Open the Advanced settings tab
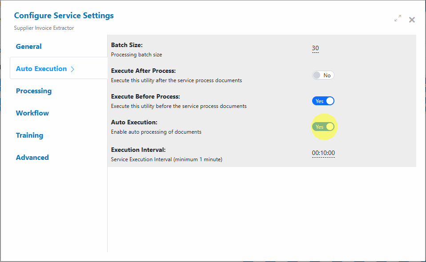Screen dimensions: 426x262 [32, 158]
